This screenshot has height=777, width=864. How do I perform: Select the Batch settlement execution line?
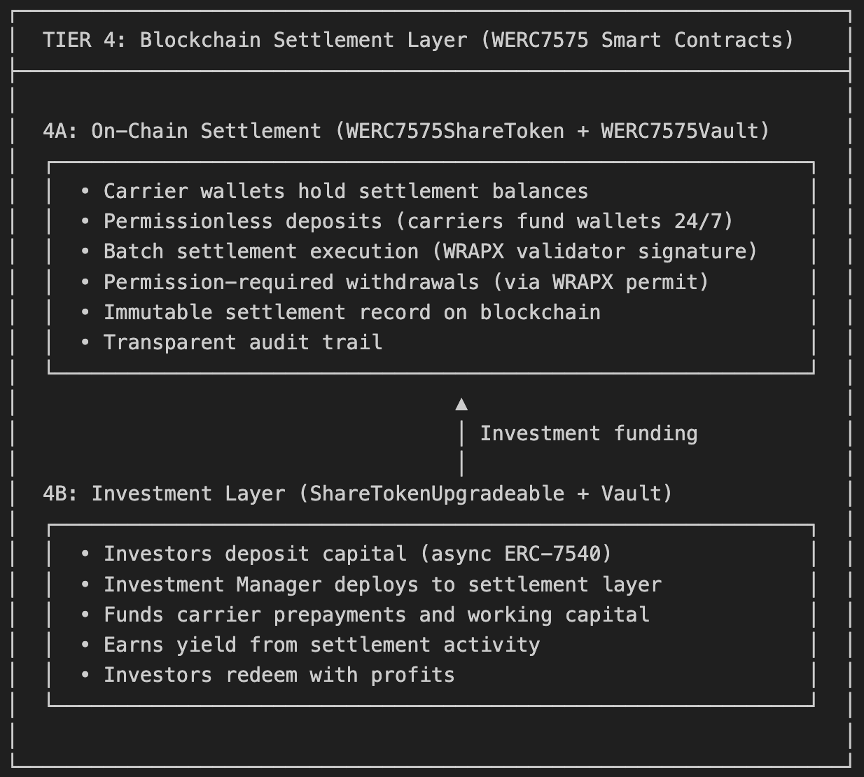[430, 251]
